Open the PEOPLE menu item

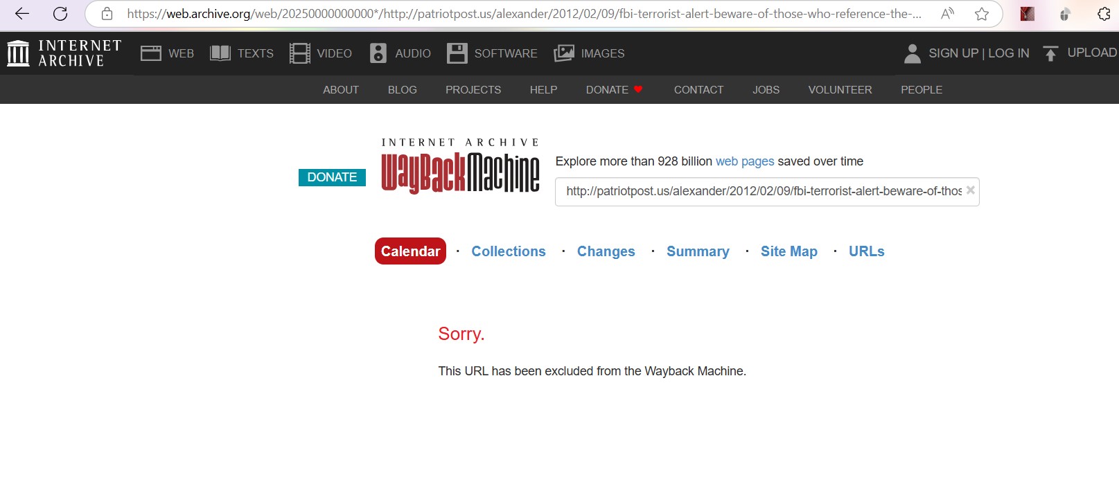[922, 90]
